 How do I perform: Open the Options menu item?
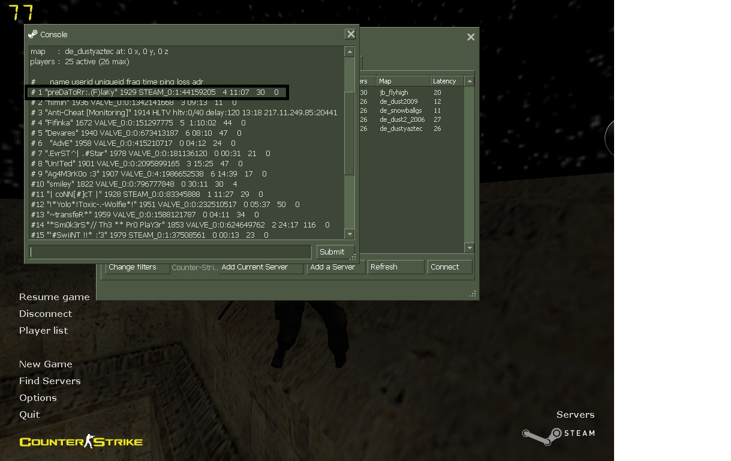click(x=38, y=398)
